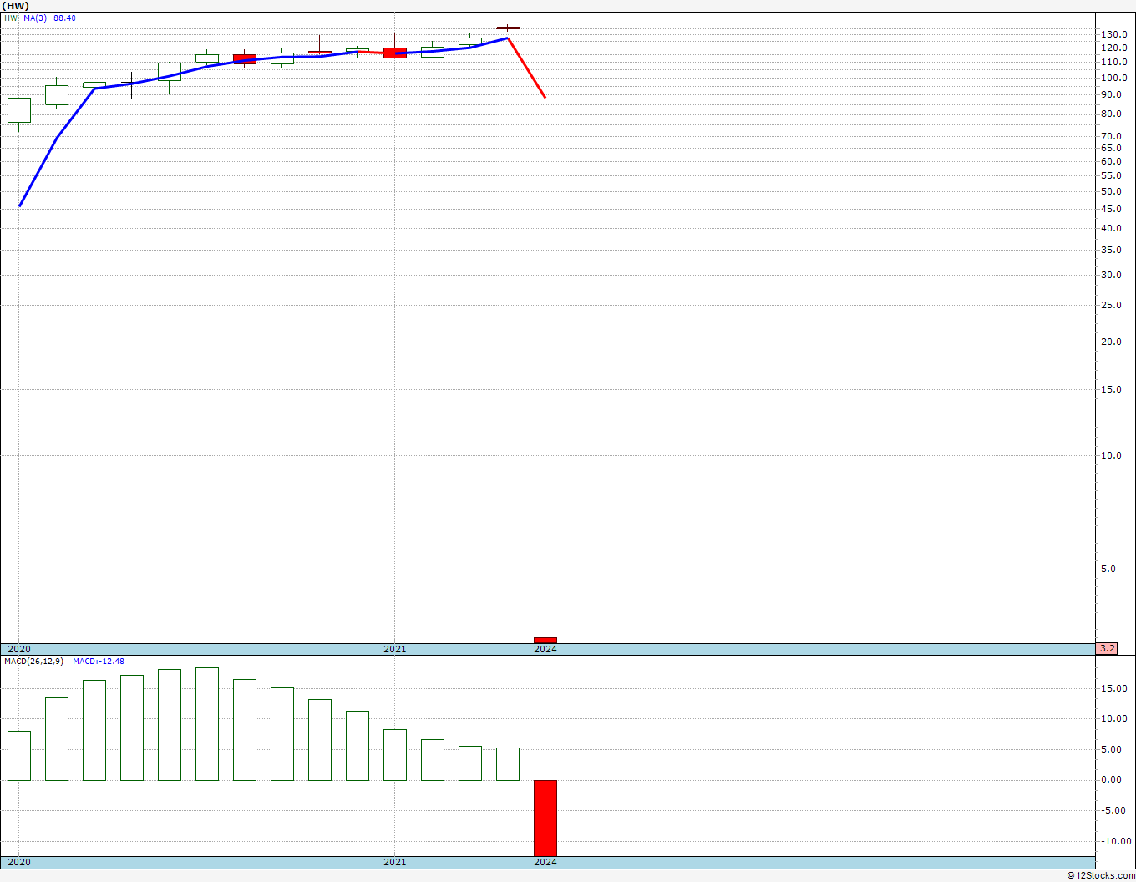1136x882 pixels.
Task: Click the 3.2 last price tag
Action: pos(1107,649)
